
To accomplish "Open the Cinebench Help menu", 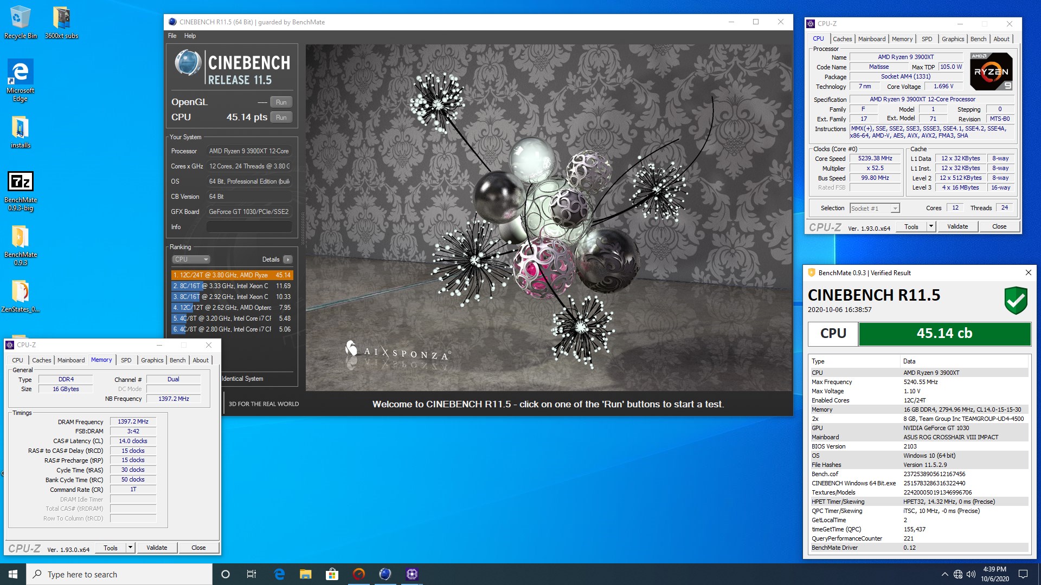I will (x=190, y=36).
